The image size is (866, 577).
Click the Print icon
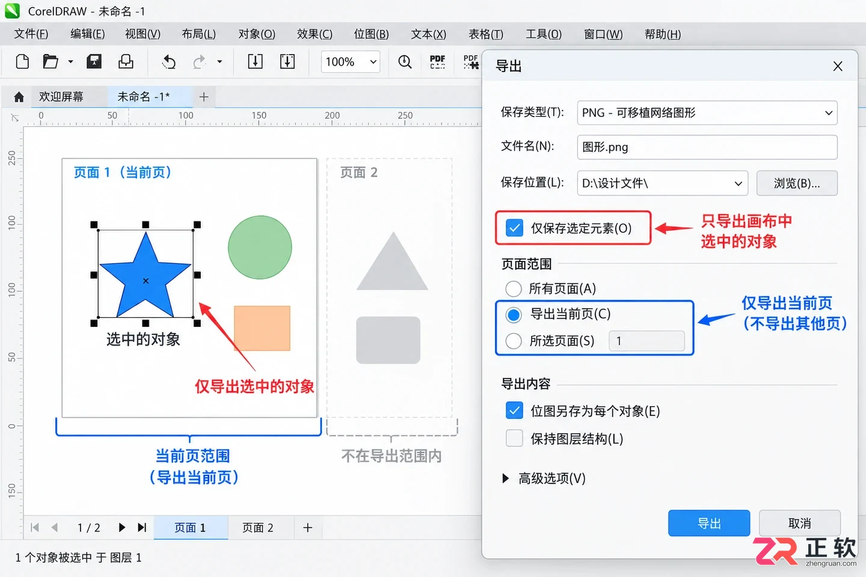tap(126, 61)
